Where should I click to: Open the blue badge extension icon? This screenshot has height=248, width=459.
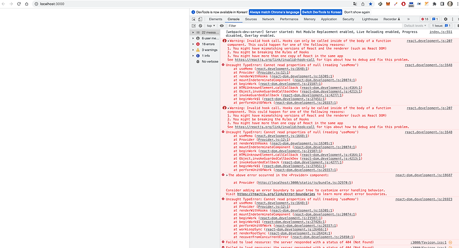pos(411,4)
